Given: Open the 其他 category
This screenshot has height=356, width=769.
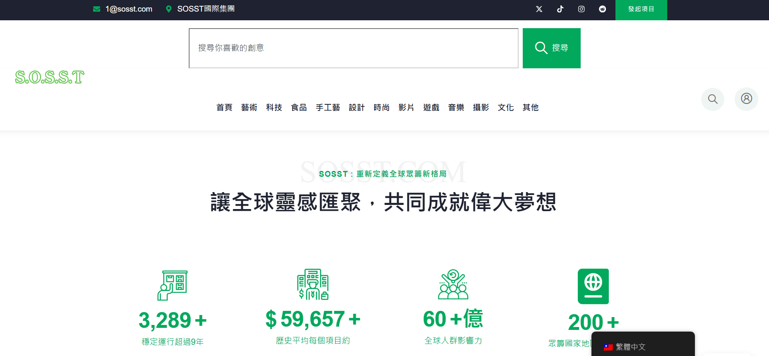Looking at the screenshot, I should pos(531,108).
